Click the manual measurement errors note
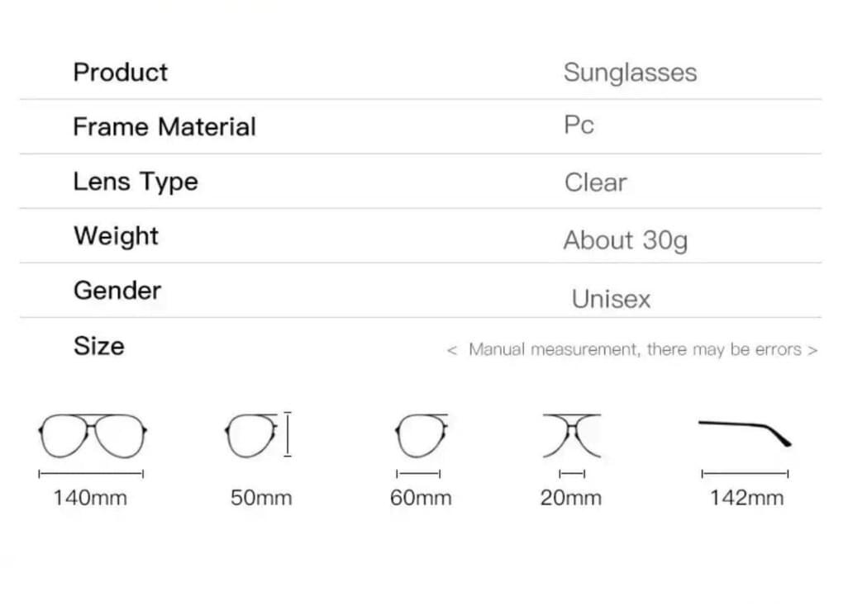 (x=632, y=349)
